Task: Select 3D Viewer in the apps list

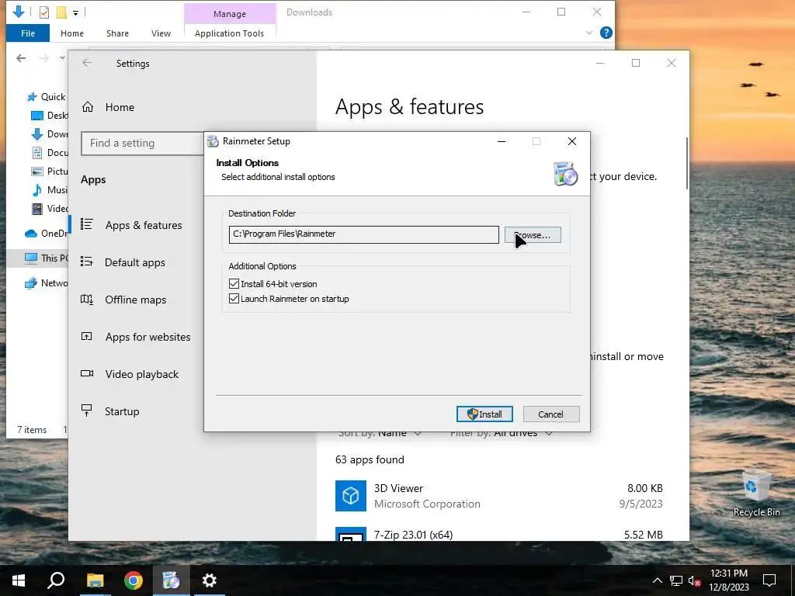Action: (x=499, y=496)
